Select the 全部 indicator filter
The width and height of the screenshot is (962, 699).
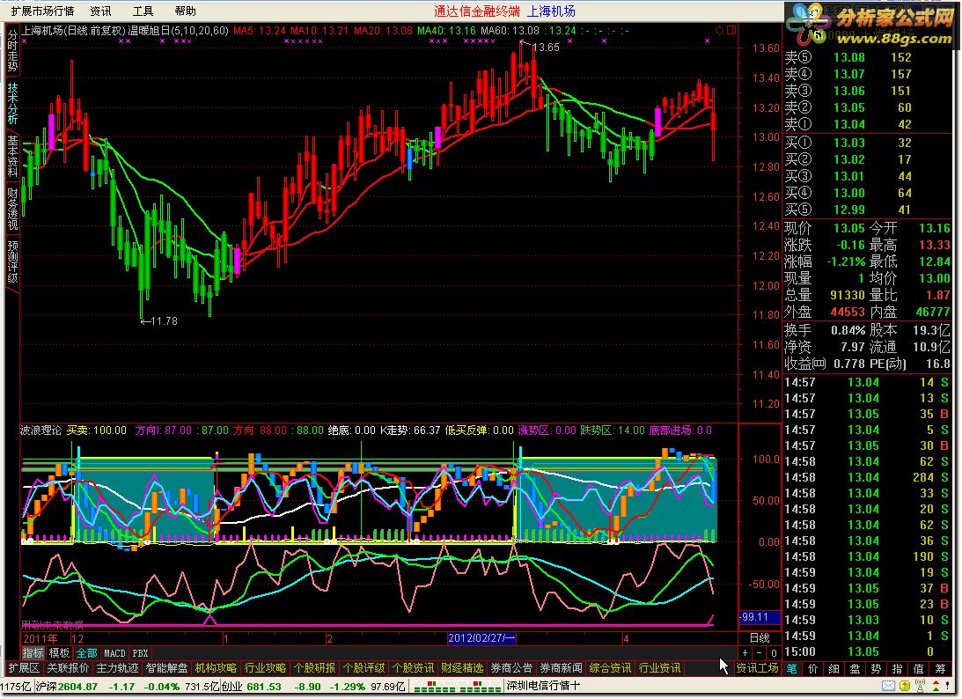pyautogui.click(x=86, y=653)
